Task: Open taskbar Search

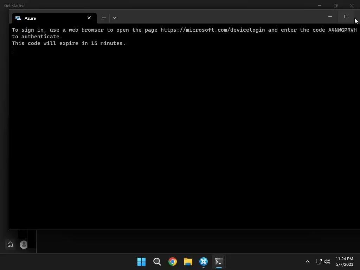Action: (x=157, y=262)
